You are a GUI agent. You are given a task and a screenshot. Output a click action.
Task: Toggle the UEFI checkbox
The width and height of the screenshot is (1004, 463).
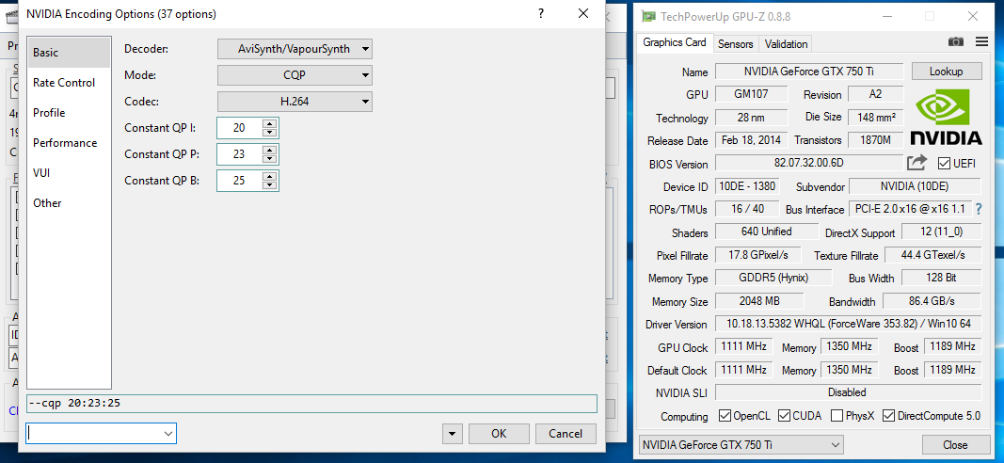tap(944, 164)
